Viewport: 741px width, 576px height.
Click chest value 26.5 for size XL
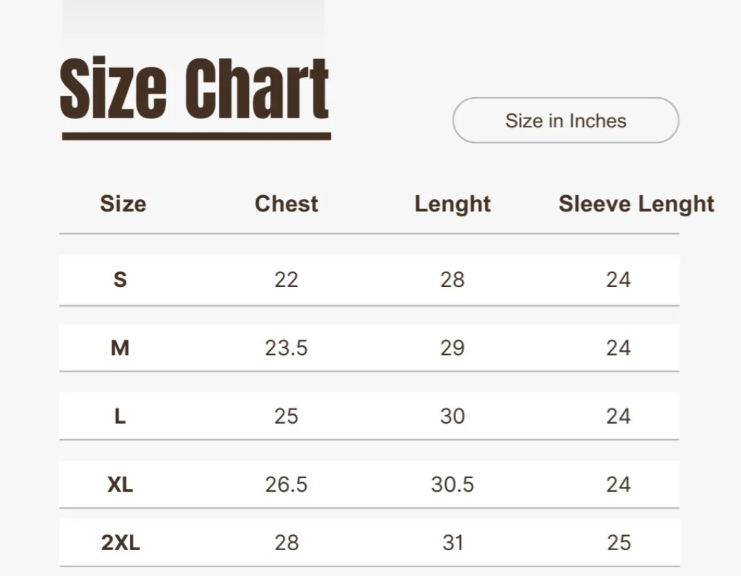[286, 485]
